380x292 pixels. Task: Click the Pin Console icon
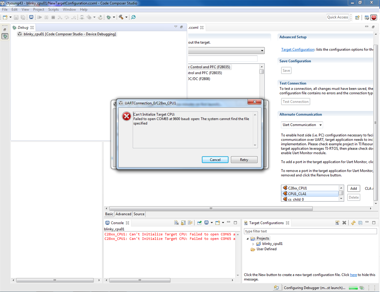pyautogui.click(x=200, y=223)
